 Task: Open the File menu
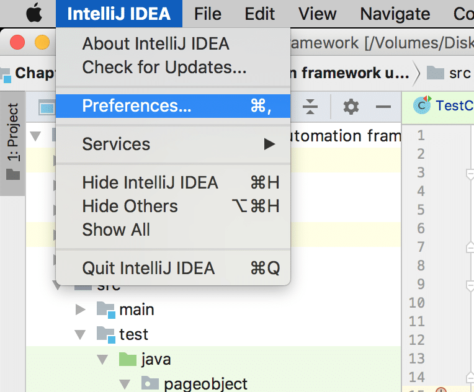tap(208, 14)
